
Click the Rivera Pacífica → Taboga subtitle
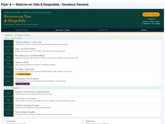coord(21,24)
